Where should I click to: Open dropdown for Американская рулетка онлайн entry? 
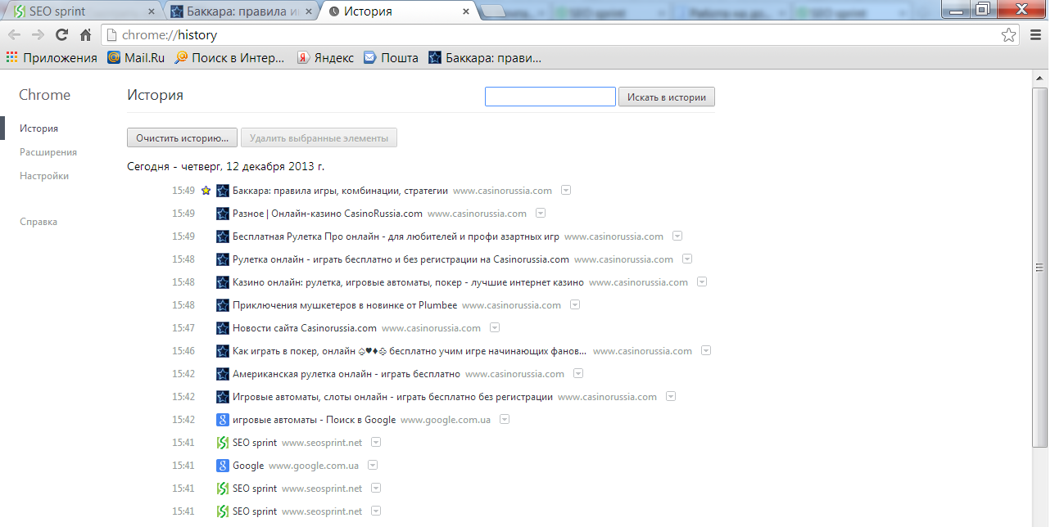(x=578, y=374)
